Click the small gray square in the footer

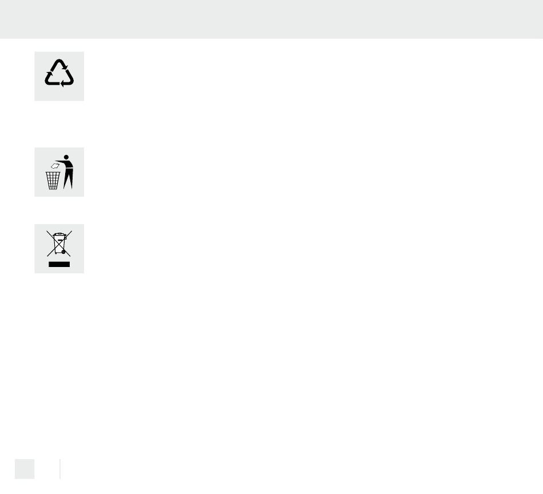[x=25, y=469]
